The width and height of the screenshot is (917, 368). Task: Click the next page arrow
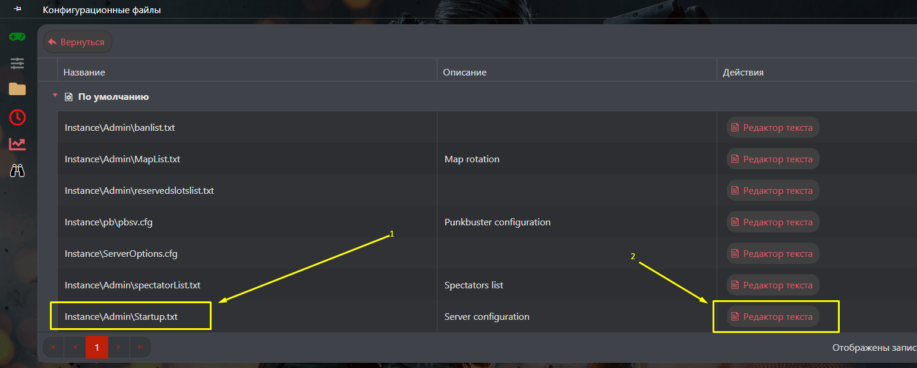[119, 347]
